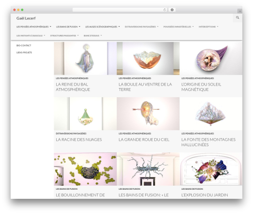This screenshot has width=253, height=214.
Task: Open Les Bains de Fusion chandelier thumbnail
Action: pos(148,169)
